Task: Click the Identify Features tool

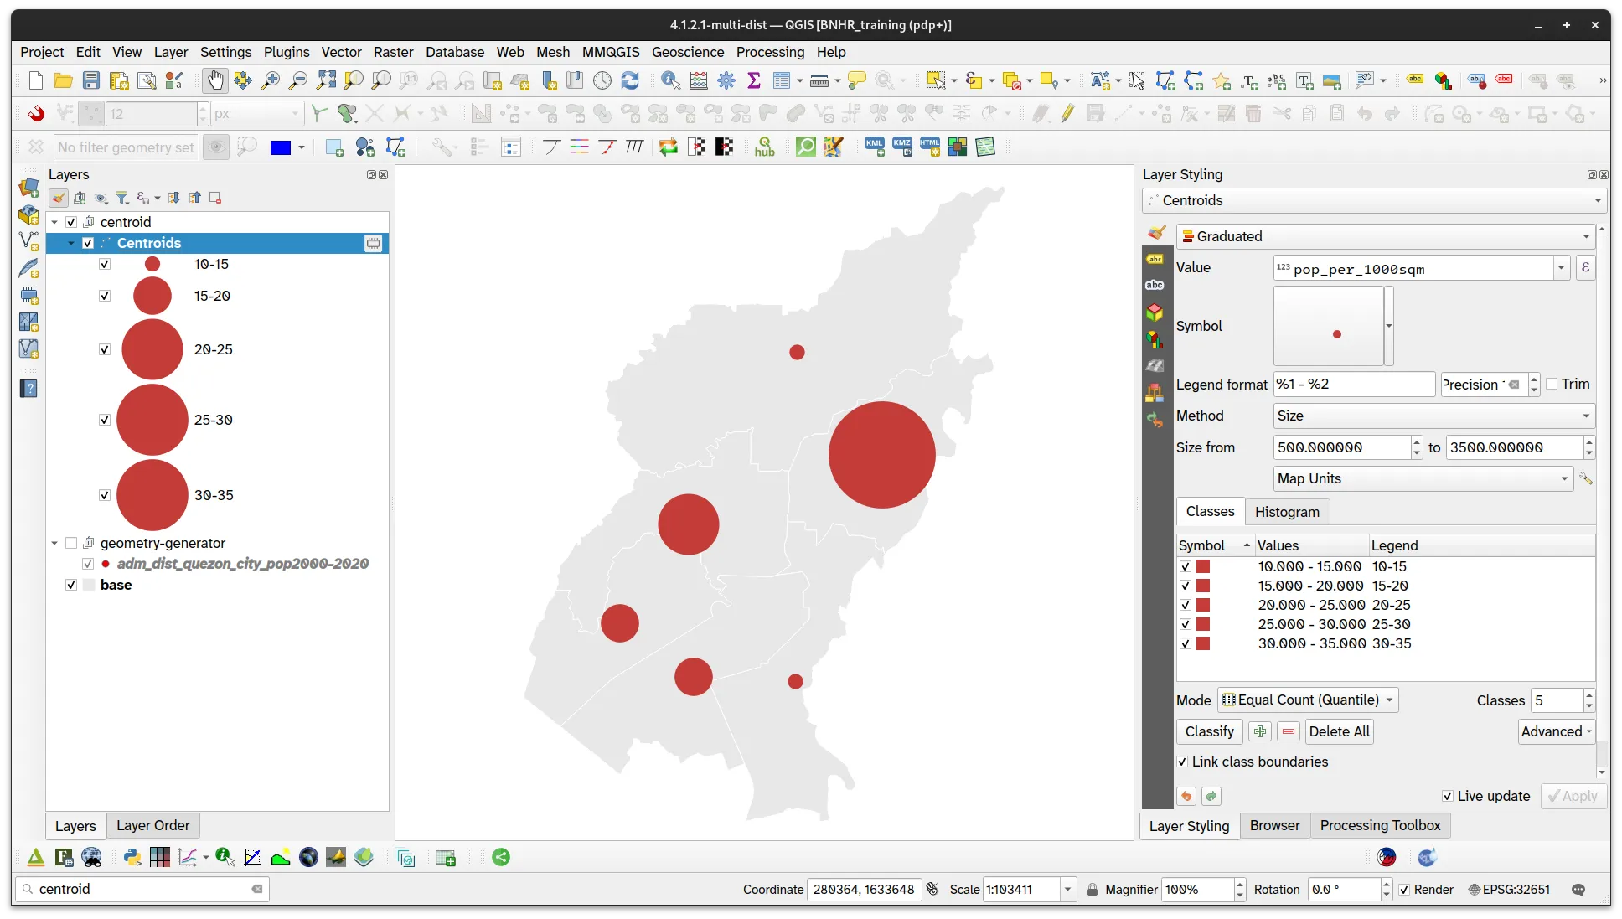Action: click(x=670, y=80)
